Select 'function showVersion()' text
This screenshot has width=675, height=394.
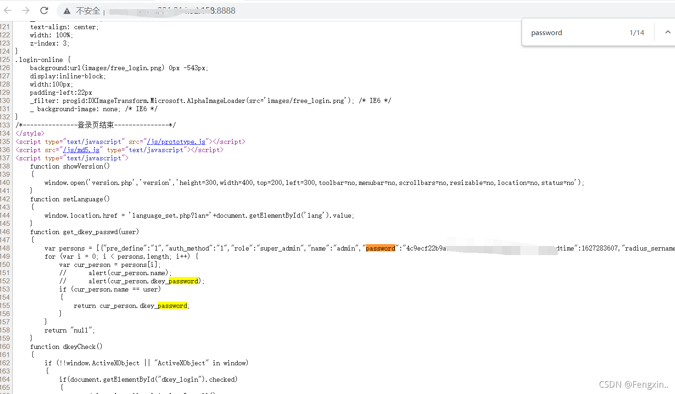70,166
